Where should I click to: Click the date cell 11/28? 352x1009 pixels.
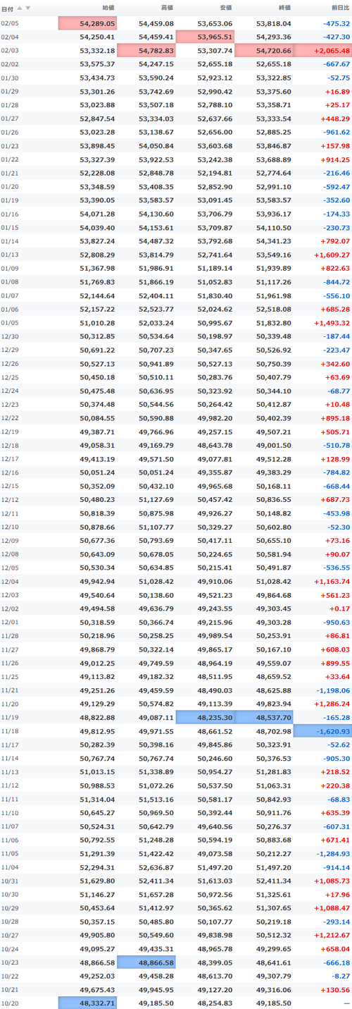coord(10,636)
